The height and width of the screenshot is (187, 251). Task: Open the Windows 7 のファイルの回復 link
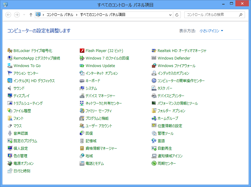point(107,58)
